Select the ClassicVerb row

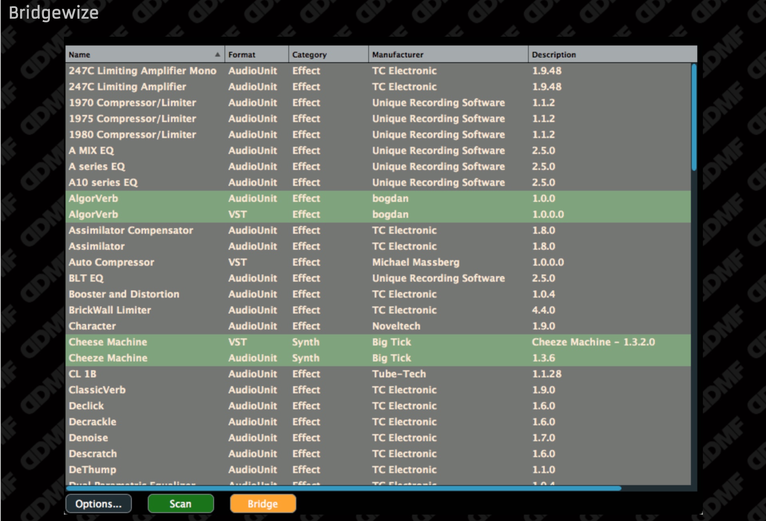378,390
